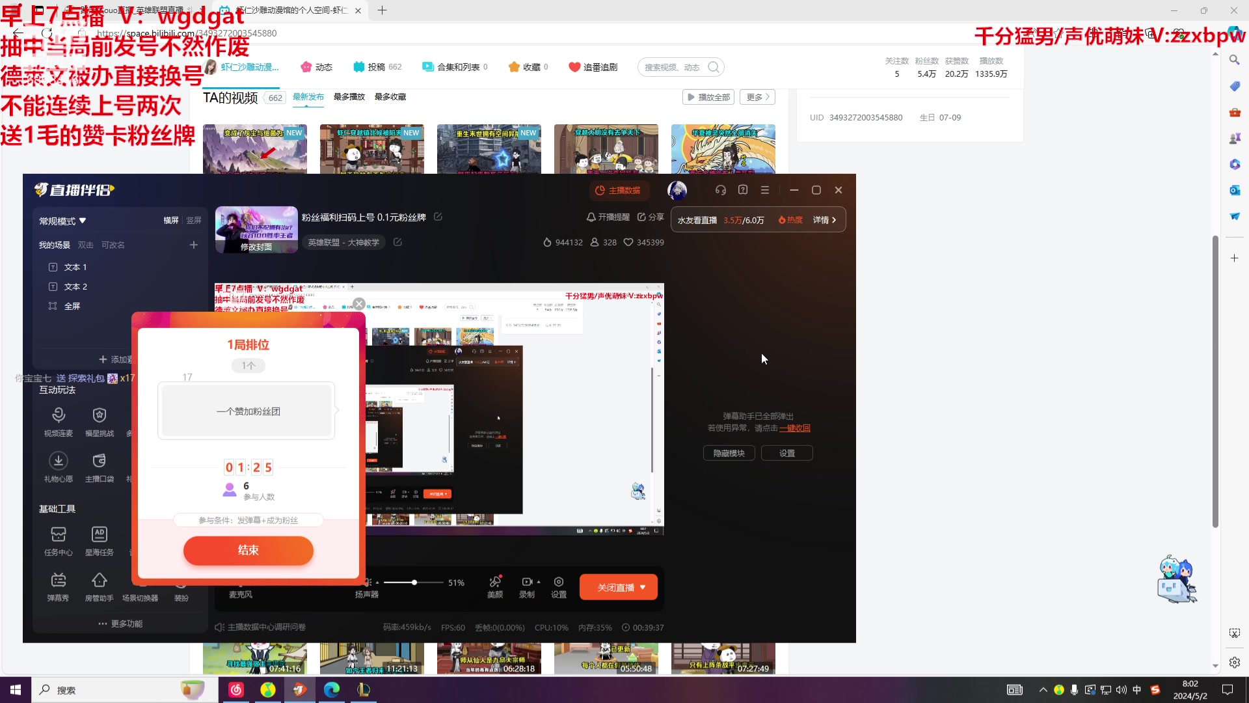Viewport: 1249px width, 703px height.
Task: Open the 主播数据 streamer data panel
Action: click(618, 190)
